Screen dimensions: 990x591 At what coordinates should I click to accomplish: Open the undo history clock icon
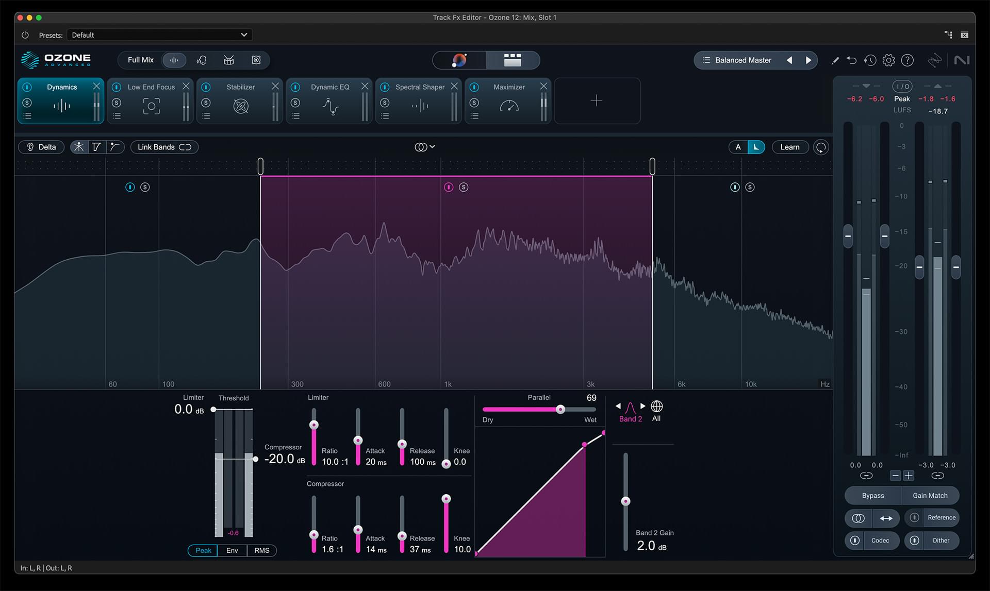pyautogui.click(x=870, y=60)
